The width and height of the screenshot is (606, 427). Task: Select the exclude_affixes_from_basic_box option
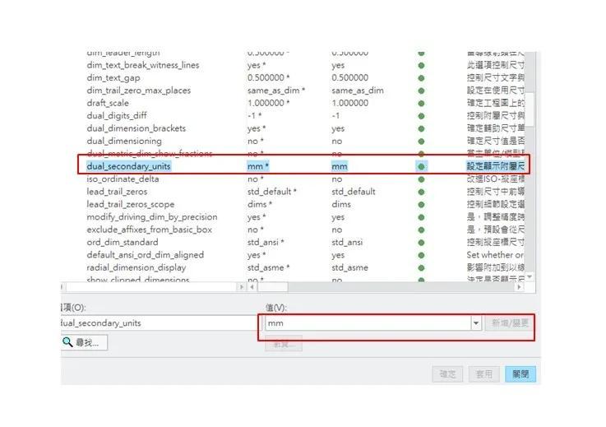point(149,230)
